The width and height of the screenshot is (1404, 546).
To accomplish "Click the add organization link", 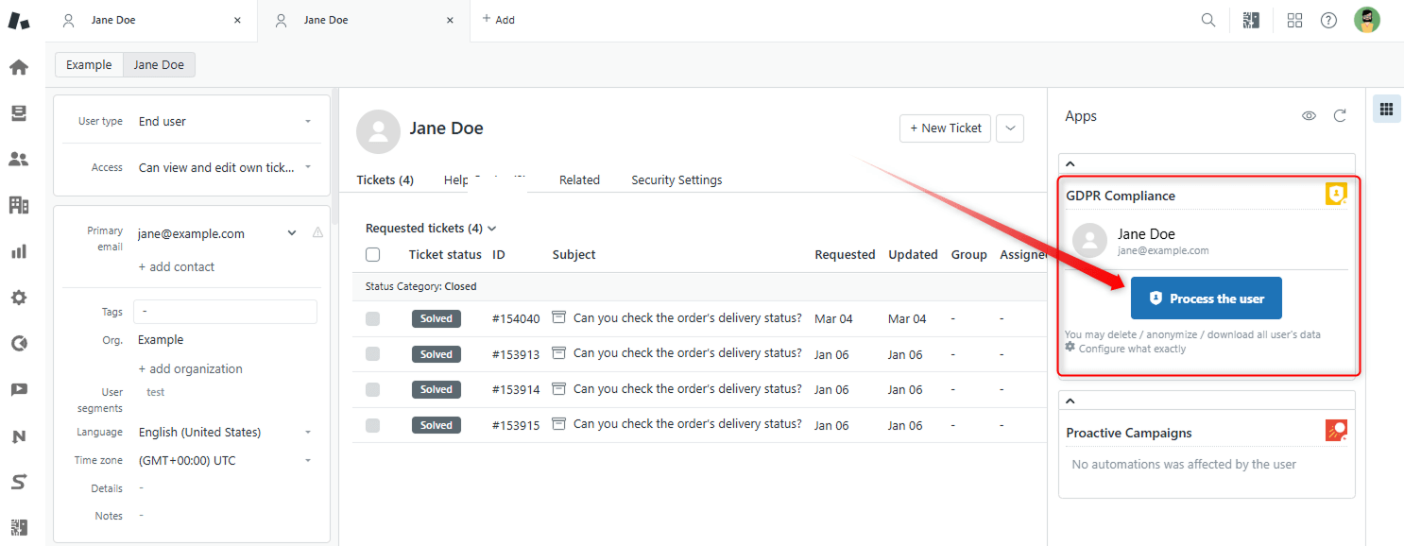I will pyautogui.click(x=191, y=368).
